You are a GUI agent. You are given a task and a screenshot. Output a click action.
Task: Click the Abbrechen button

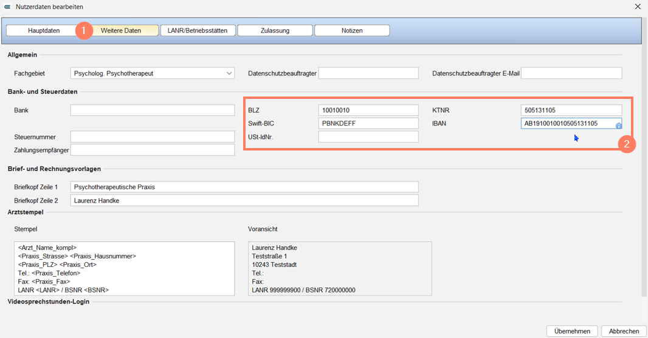(x=624, y=331)
